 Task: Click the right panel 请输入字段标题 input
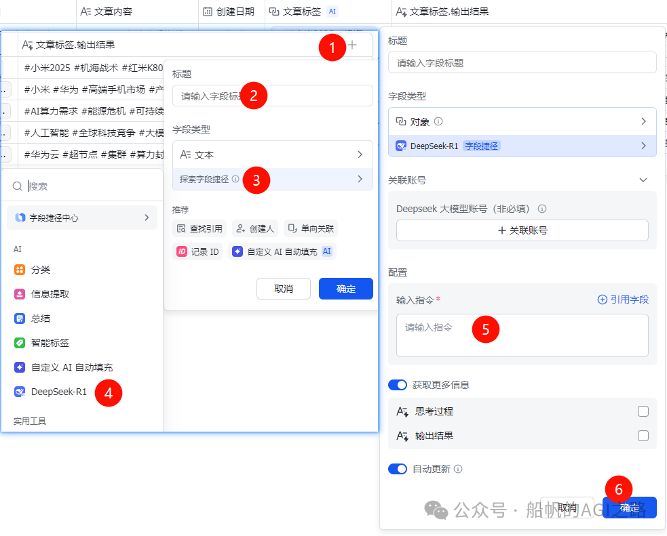[x=522, y=62]
